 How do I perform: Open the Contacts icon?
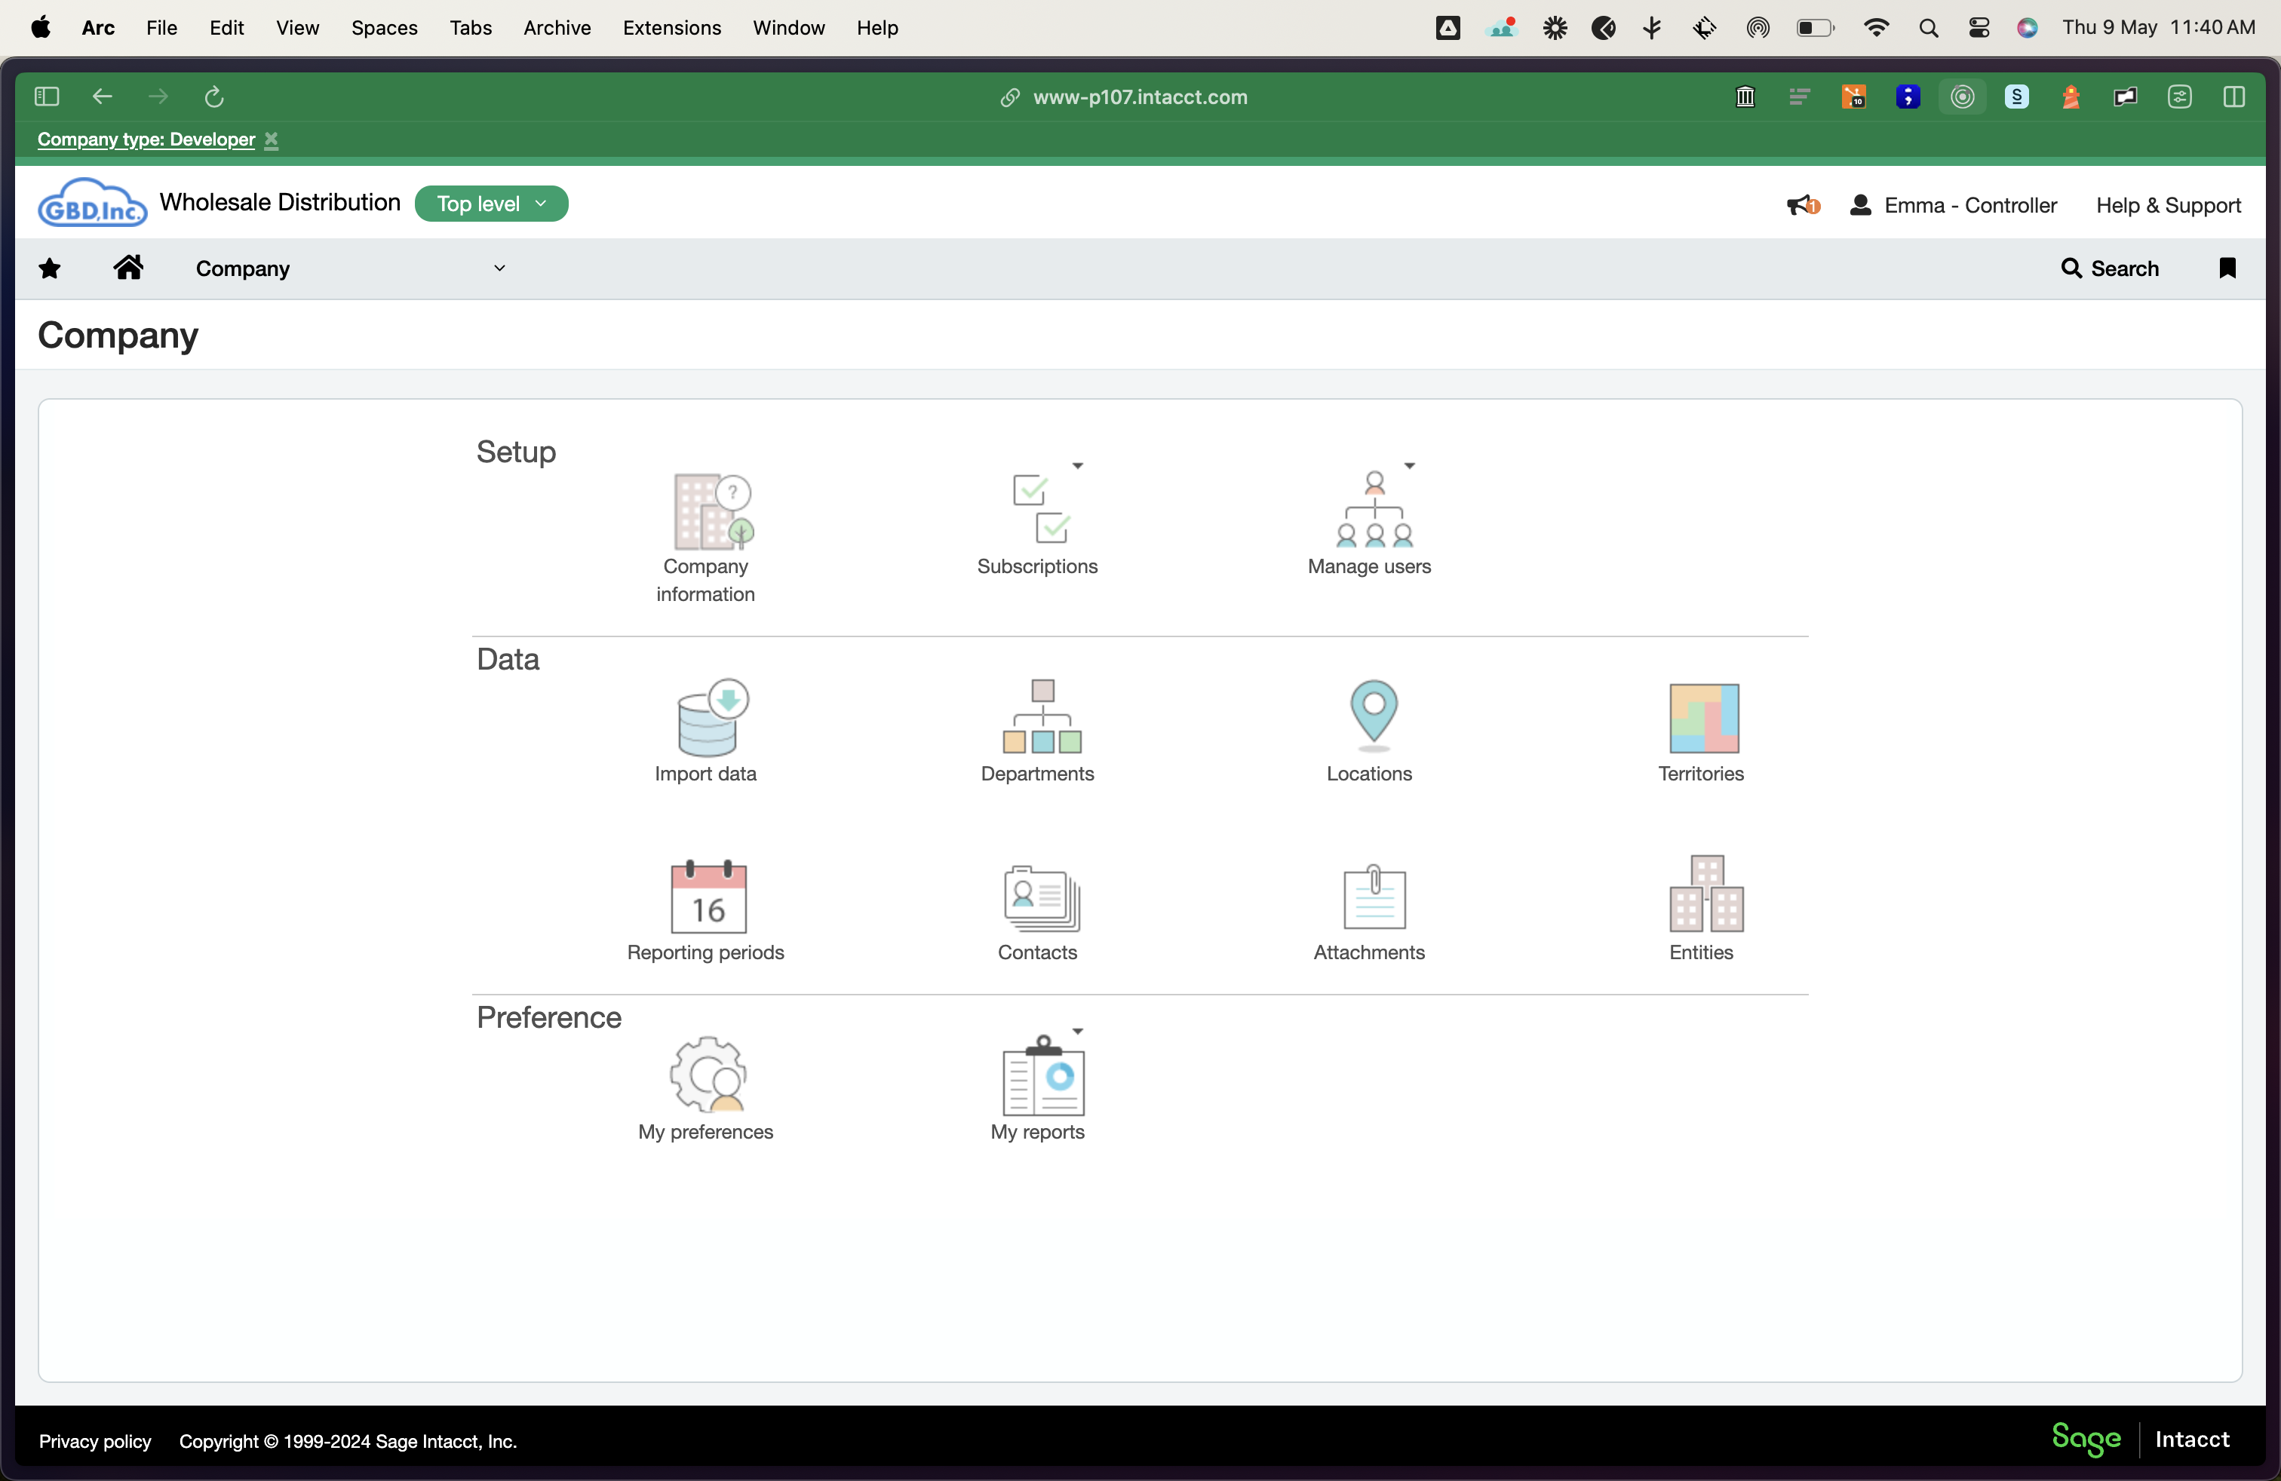click(1041, 897)
